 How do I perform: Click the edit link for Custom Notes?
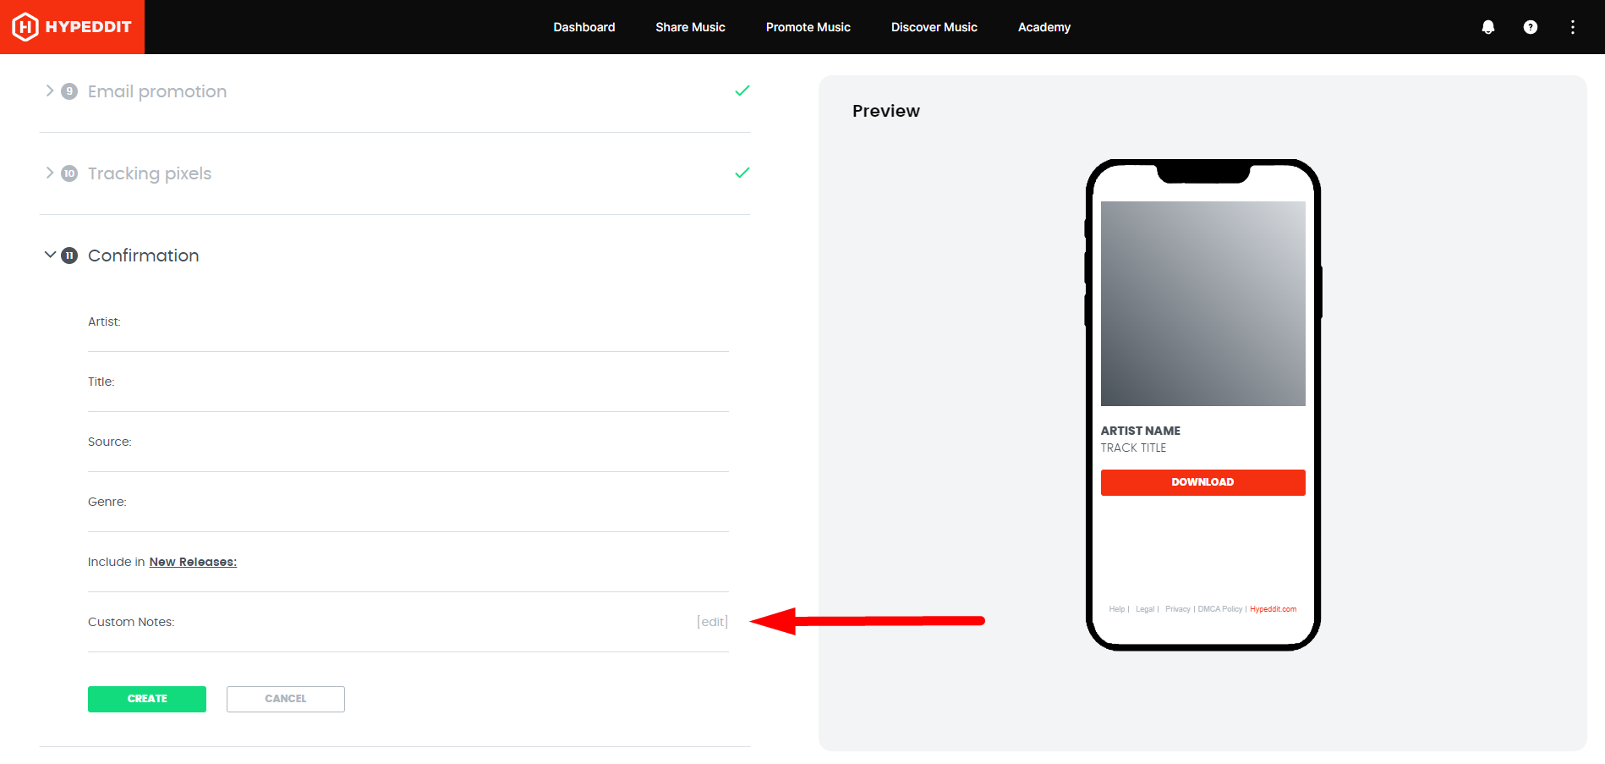tap(712, 622)
